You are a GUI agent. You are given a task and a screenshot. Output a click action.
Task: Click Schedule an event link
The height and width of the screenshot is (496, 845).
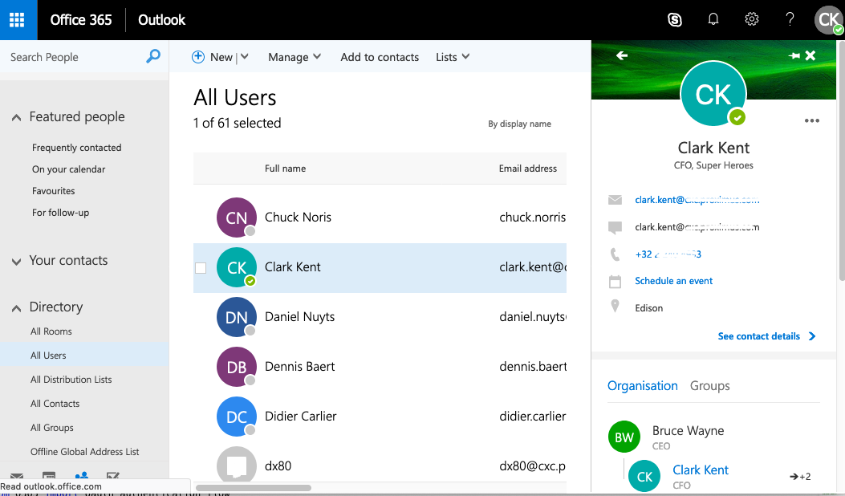pyautogui.click(x=673, y=281)
